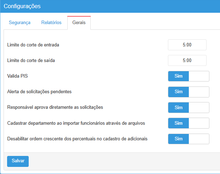
Task: Select the Gerais tab
Action: [79, 23]
